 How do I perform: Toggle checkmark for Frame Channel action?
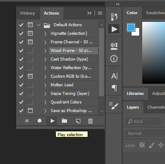(21, 42)
